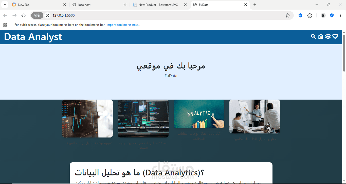
Task: Restore down the browser window
Action: tap(329, 5)
